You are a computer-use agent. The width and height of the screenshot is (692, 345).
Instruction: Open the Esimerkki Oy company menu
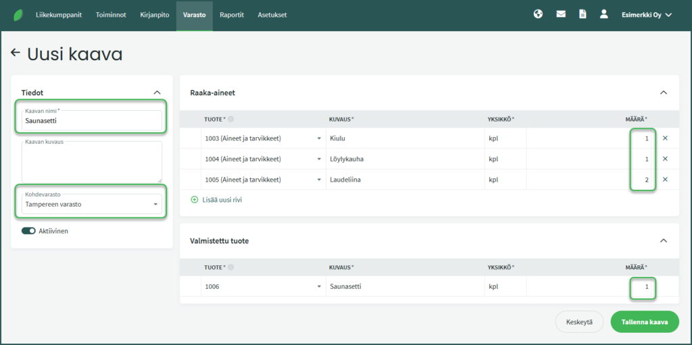[x=646, y=15]
